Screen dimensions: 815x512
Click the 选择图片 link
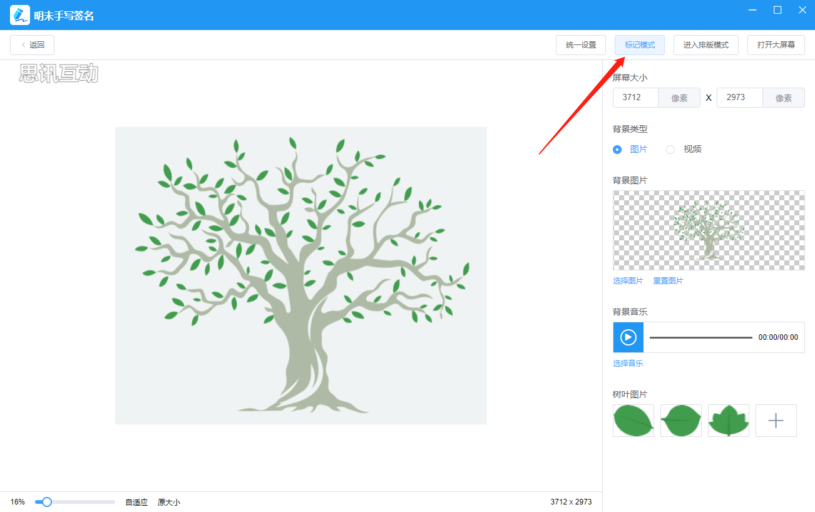628,281
